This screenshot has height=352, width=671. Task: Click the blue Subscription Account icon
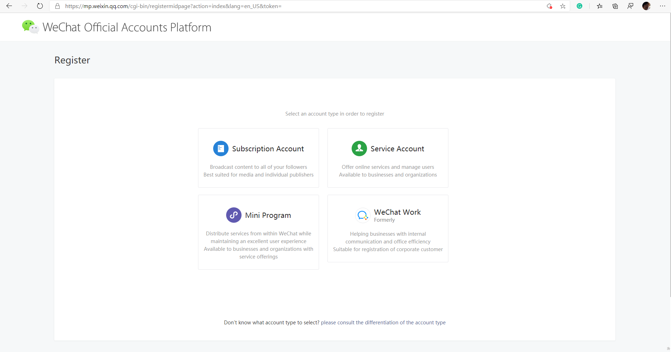[221, 149]
